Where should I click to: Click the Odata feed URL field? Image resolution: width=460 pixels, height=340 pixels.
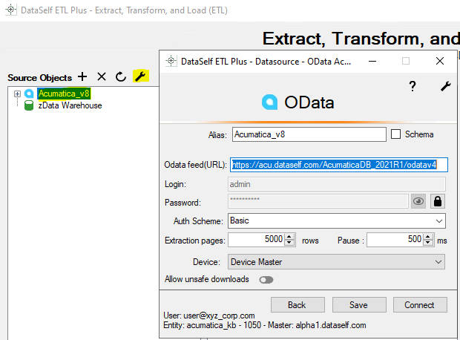338,165
